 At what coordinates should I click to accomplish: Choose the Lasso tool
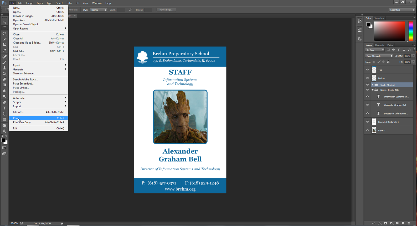pos(4,34)
